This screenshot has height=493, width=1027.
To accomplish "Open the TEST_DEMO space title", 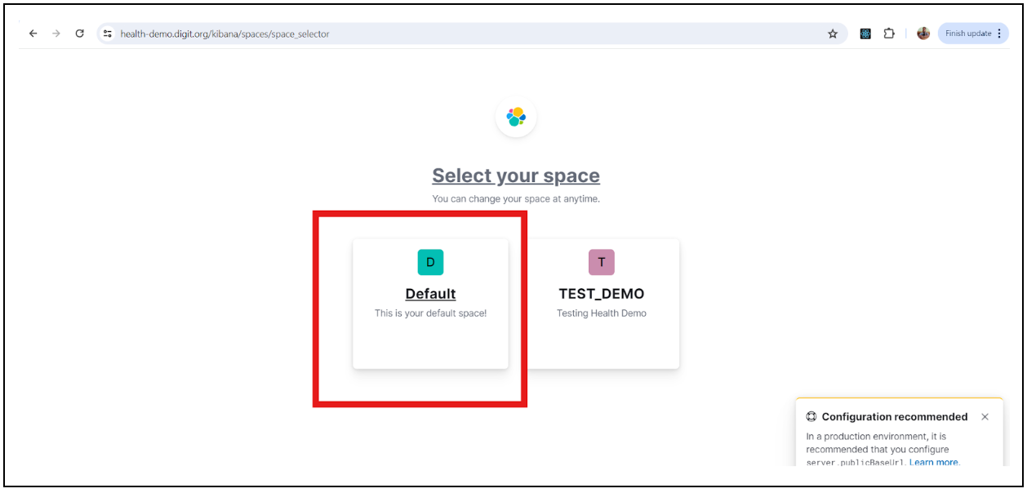I will [x=602, y=294].
